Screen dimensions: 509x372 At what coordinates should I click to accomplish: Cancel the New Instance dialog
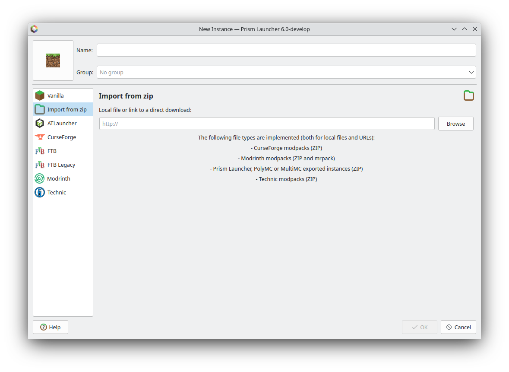(458, 327)
